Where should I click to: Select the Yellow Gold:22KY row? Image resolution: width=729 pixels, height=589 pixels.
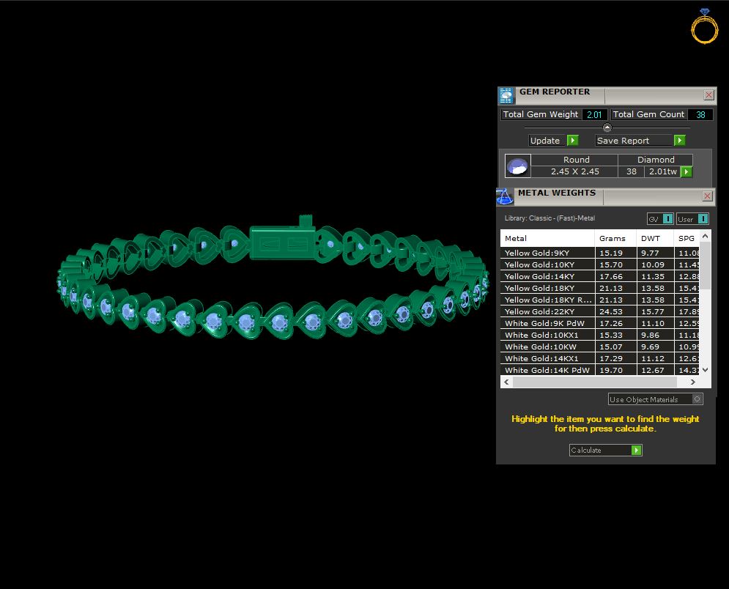click(600, 311)
